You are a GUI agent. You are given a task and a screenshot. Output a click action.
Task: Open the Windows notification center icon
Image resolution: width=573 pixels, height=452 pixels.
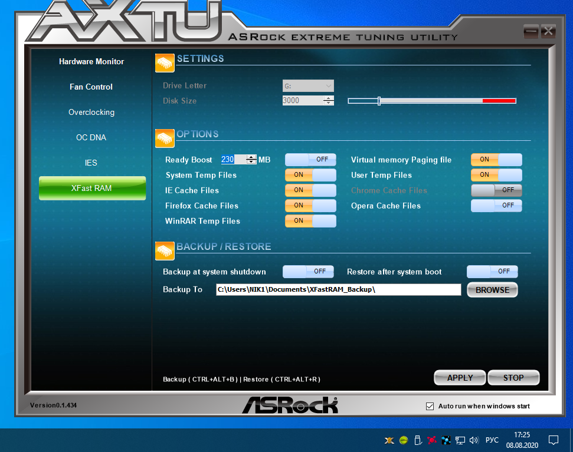tap(554, 440)
